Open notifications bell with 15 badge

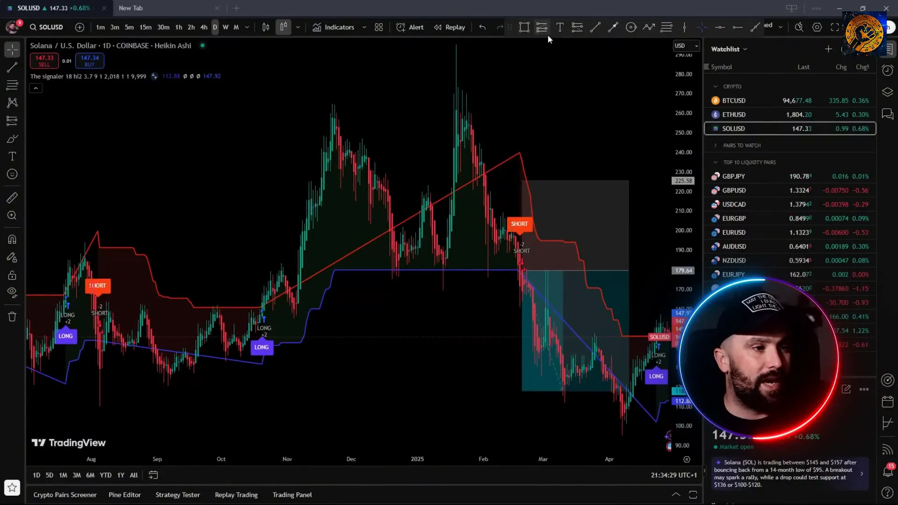pos(887,471)
